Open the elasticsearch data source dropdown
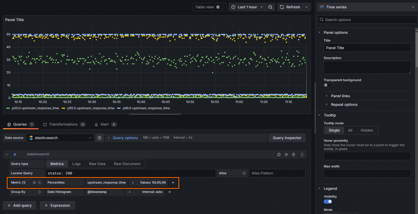Viewport: 418px width, 214px height. coord(60,138)
